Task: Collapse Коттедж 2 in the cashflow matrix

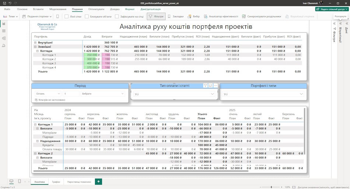Action: click(x=35, y=154)
